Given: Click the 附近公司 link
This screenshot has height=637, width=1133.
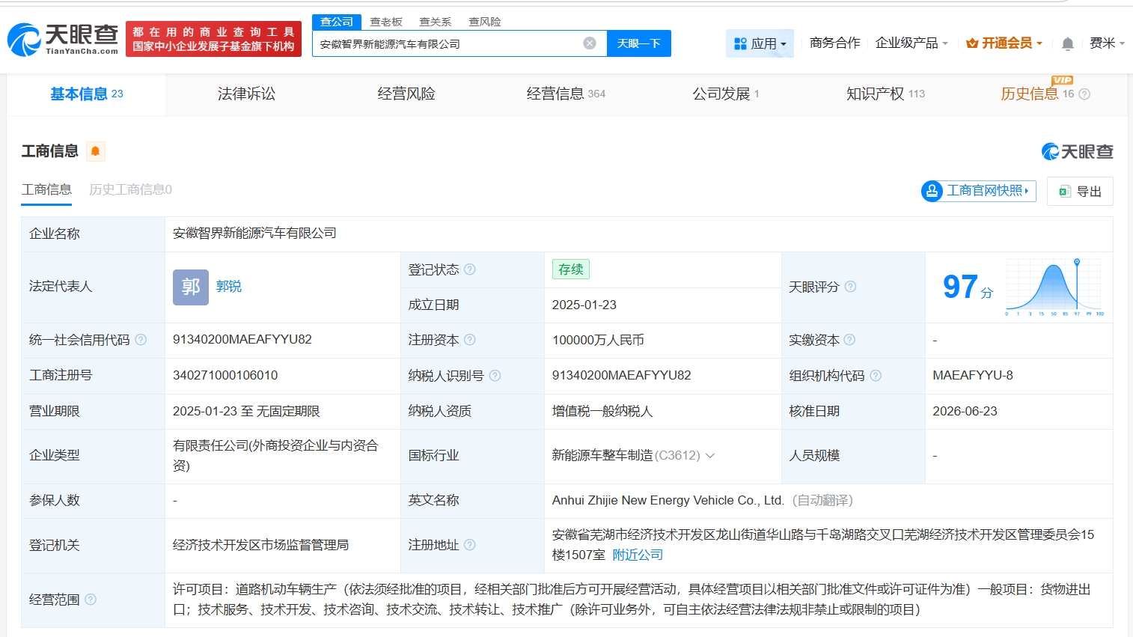Looking at the screenshot, I should pos(638,555).
